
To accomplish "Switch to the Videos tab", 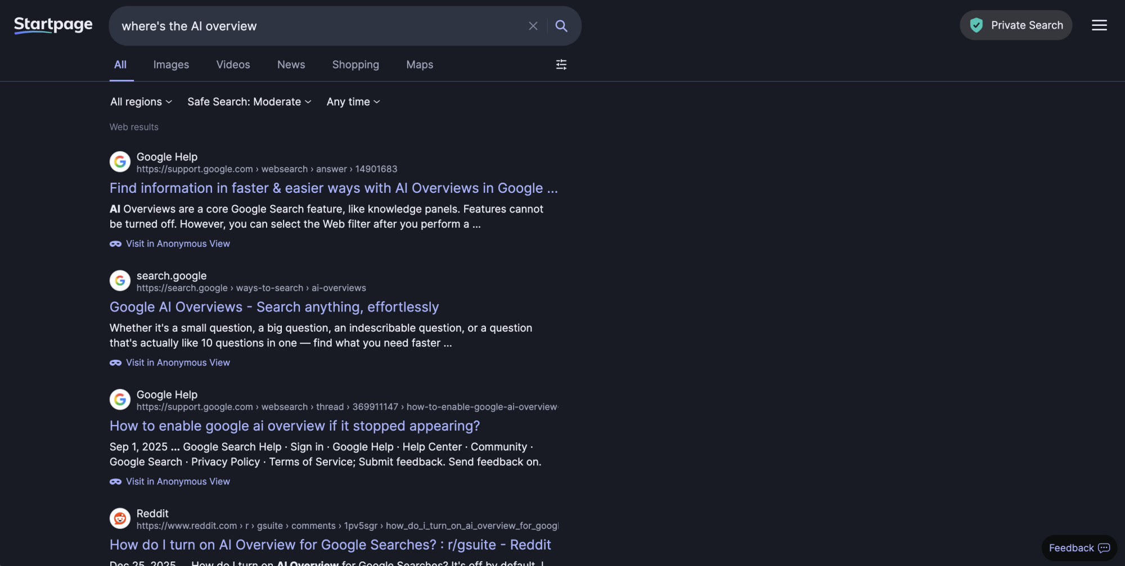I will [233, 65].
